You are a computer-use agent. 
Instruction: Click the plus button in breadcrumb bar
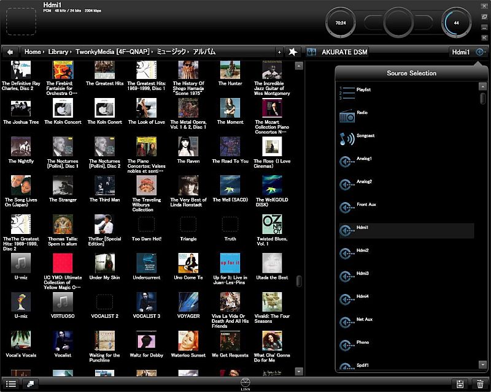pos(279,52)
